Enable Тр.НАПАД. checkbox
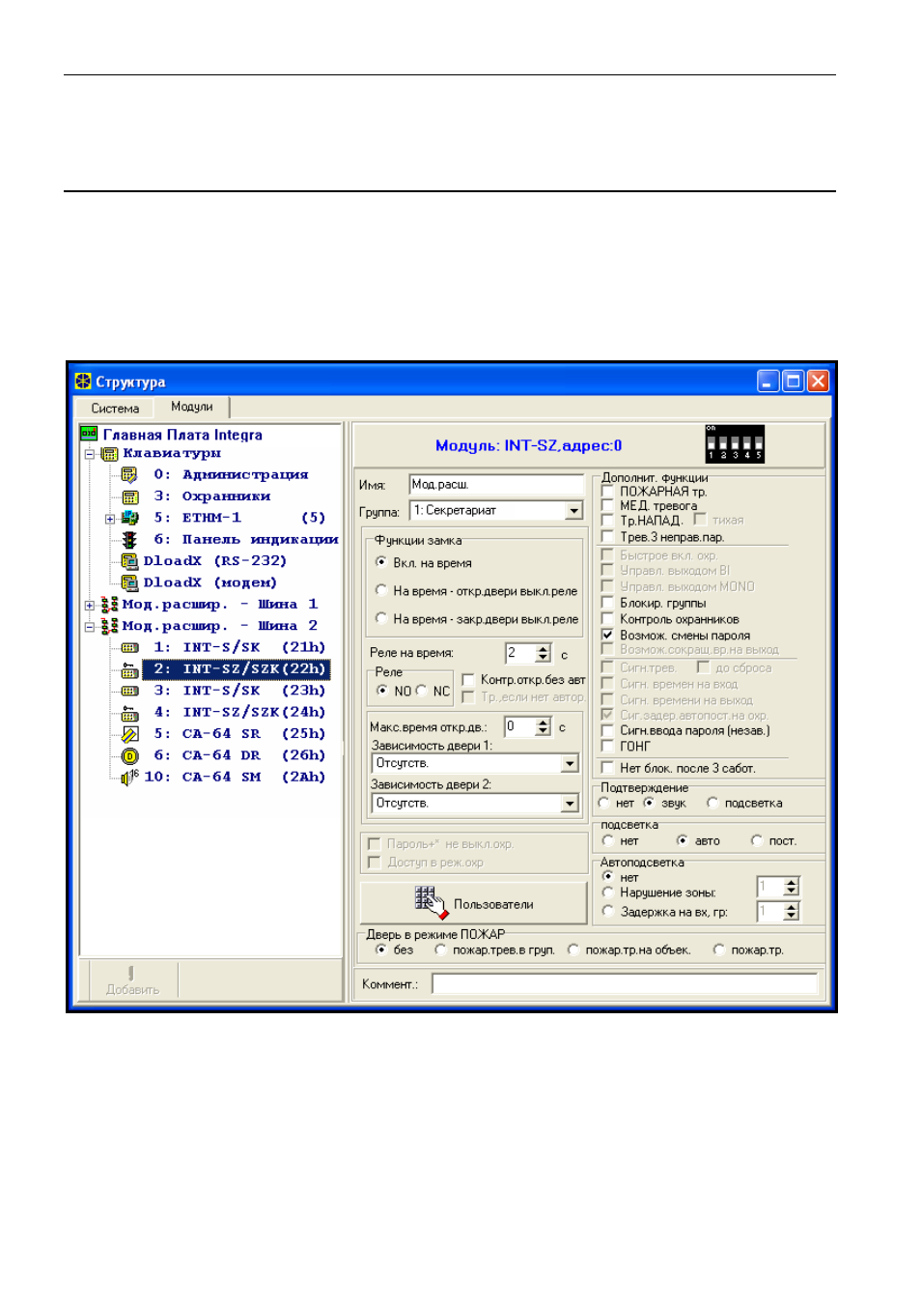Viewport: 922px width, 1304px height. click(x=607, y=520)
